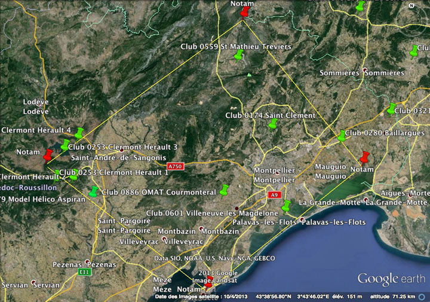Click the green Club 0886 OMAT Courmonteral pin
Screen dimensions: 430x302
[94, 192]
